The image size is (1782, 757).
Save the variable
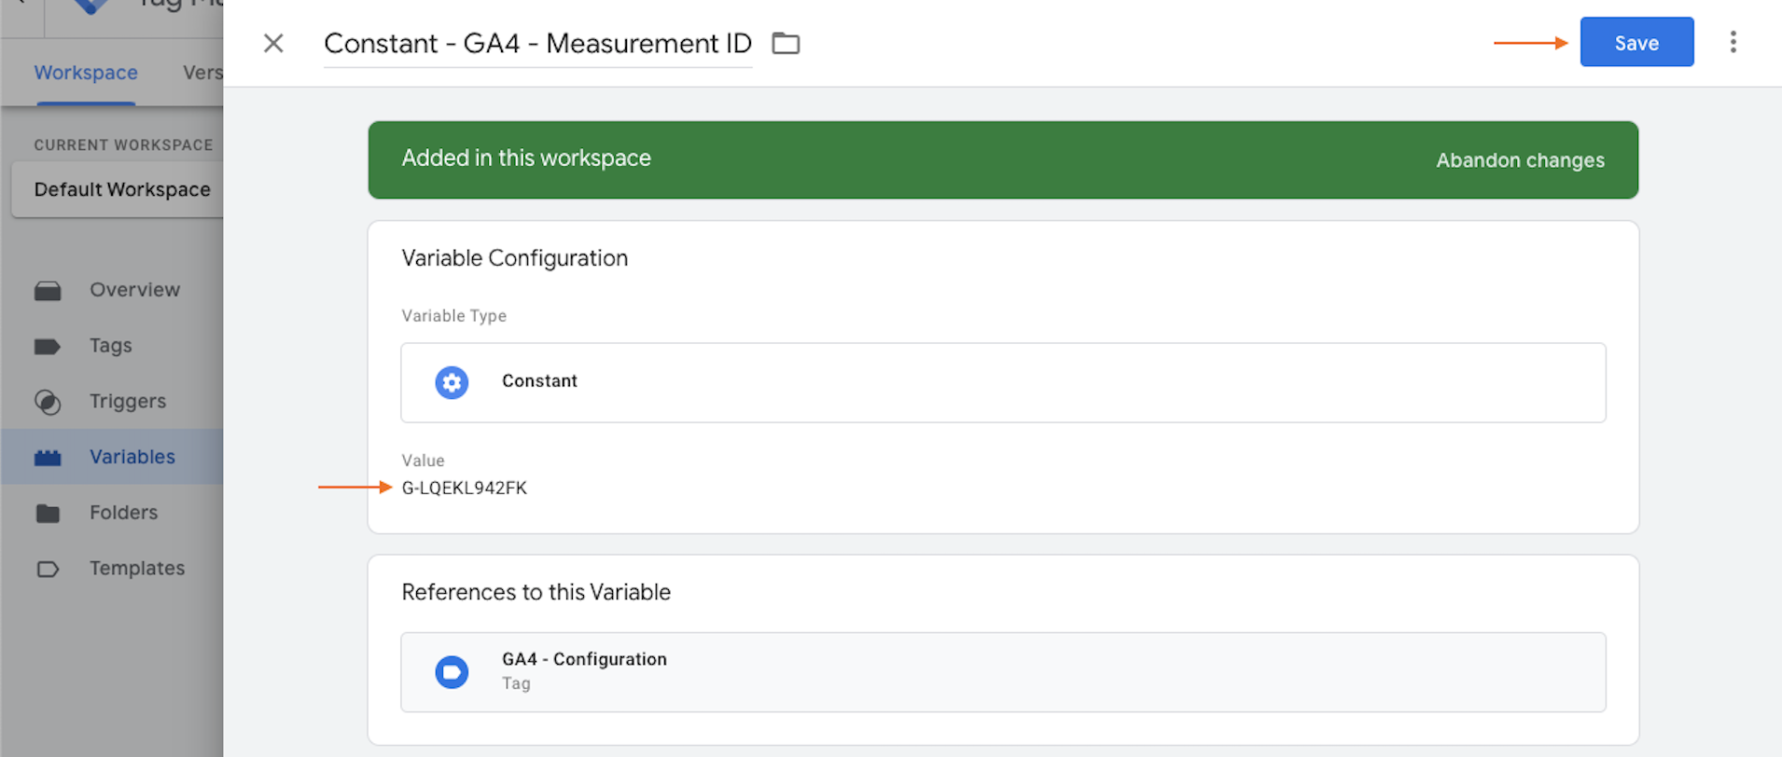pos(1636,43)
